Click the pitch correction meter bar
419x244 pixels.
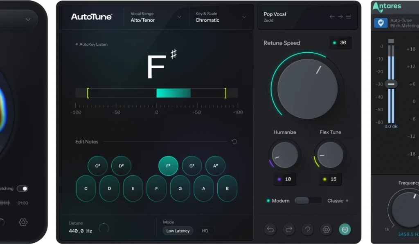pos(157,93)
